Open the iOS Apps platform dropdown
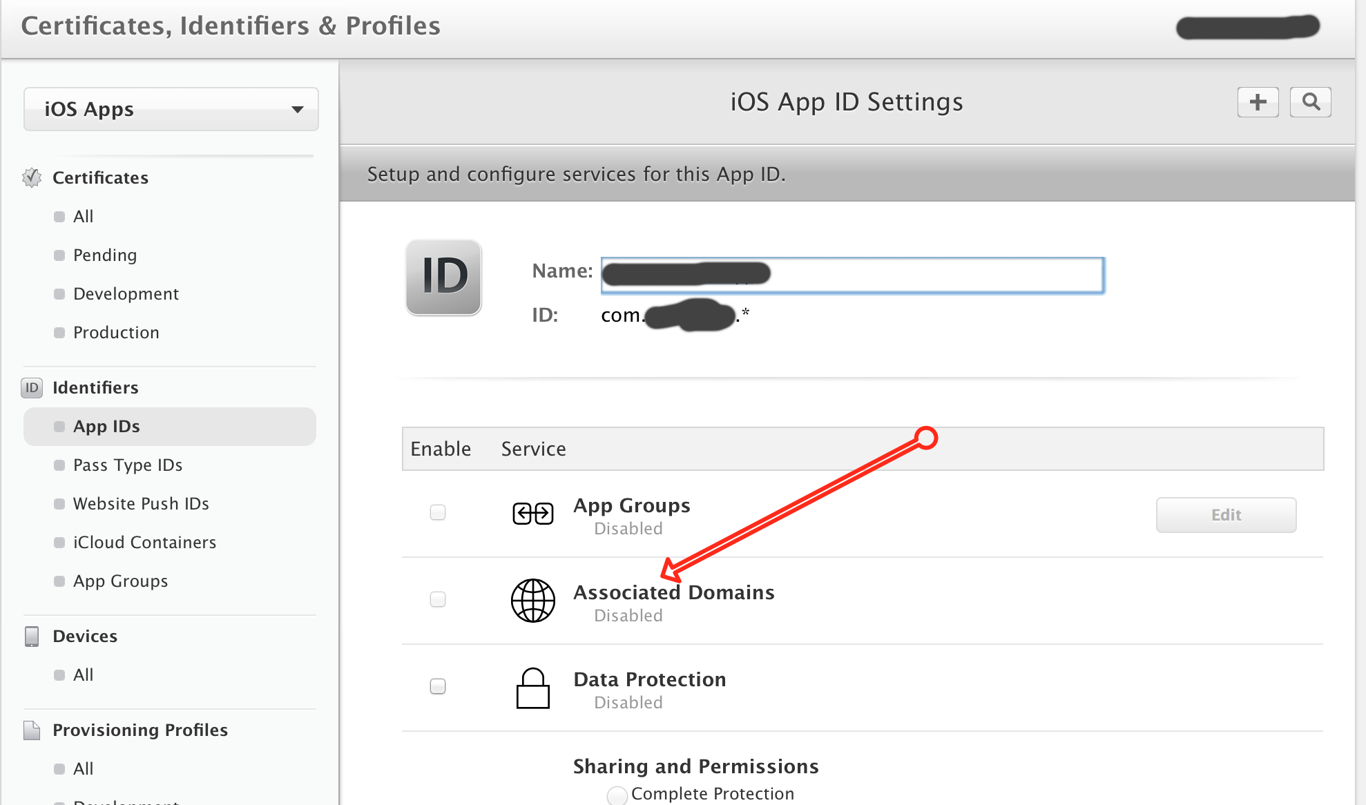The image size is (1366, 805). tap(171, 109)
